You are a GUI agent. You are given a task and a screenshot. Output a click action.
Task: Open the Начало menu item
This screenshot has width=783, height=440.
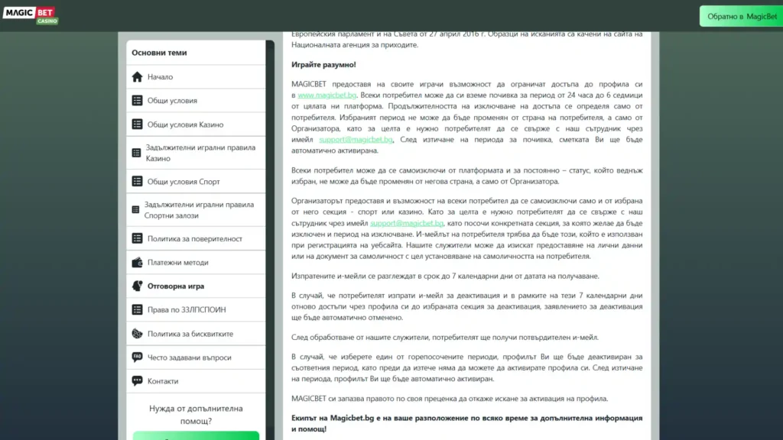point(196,77)
